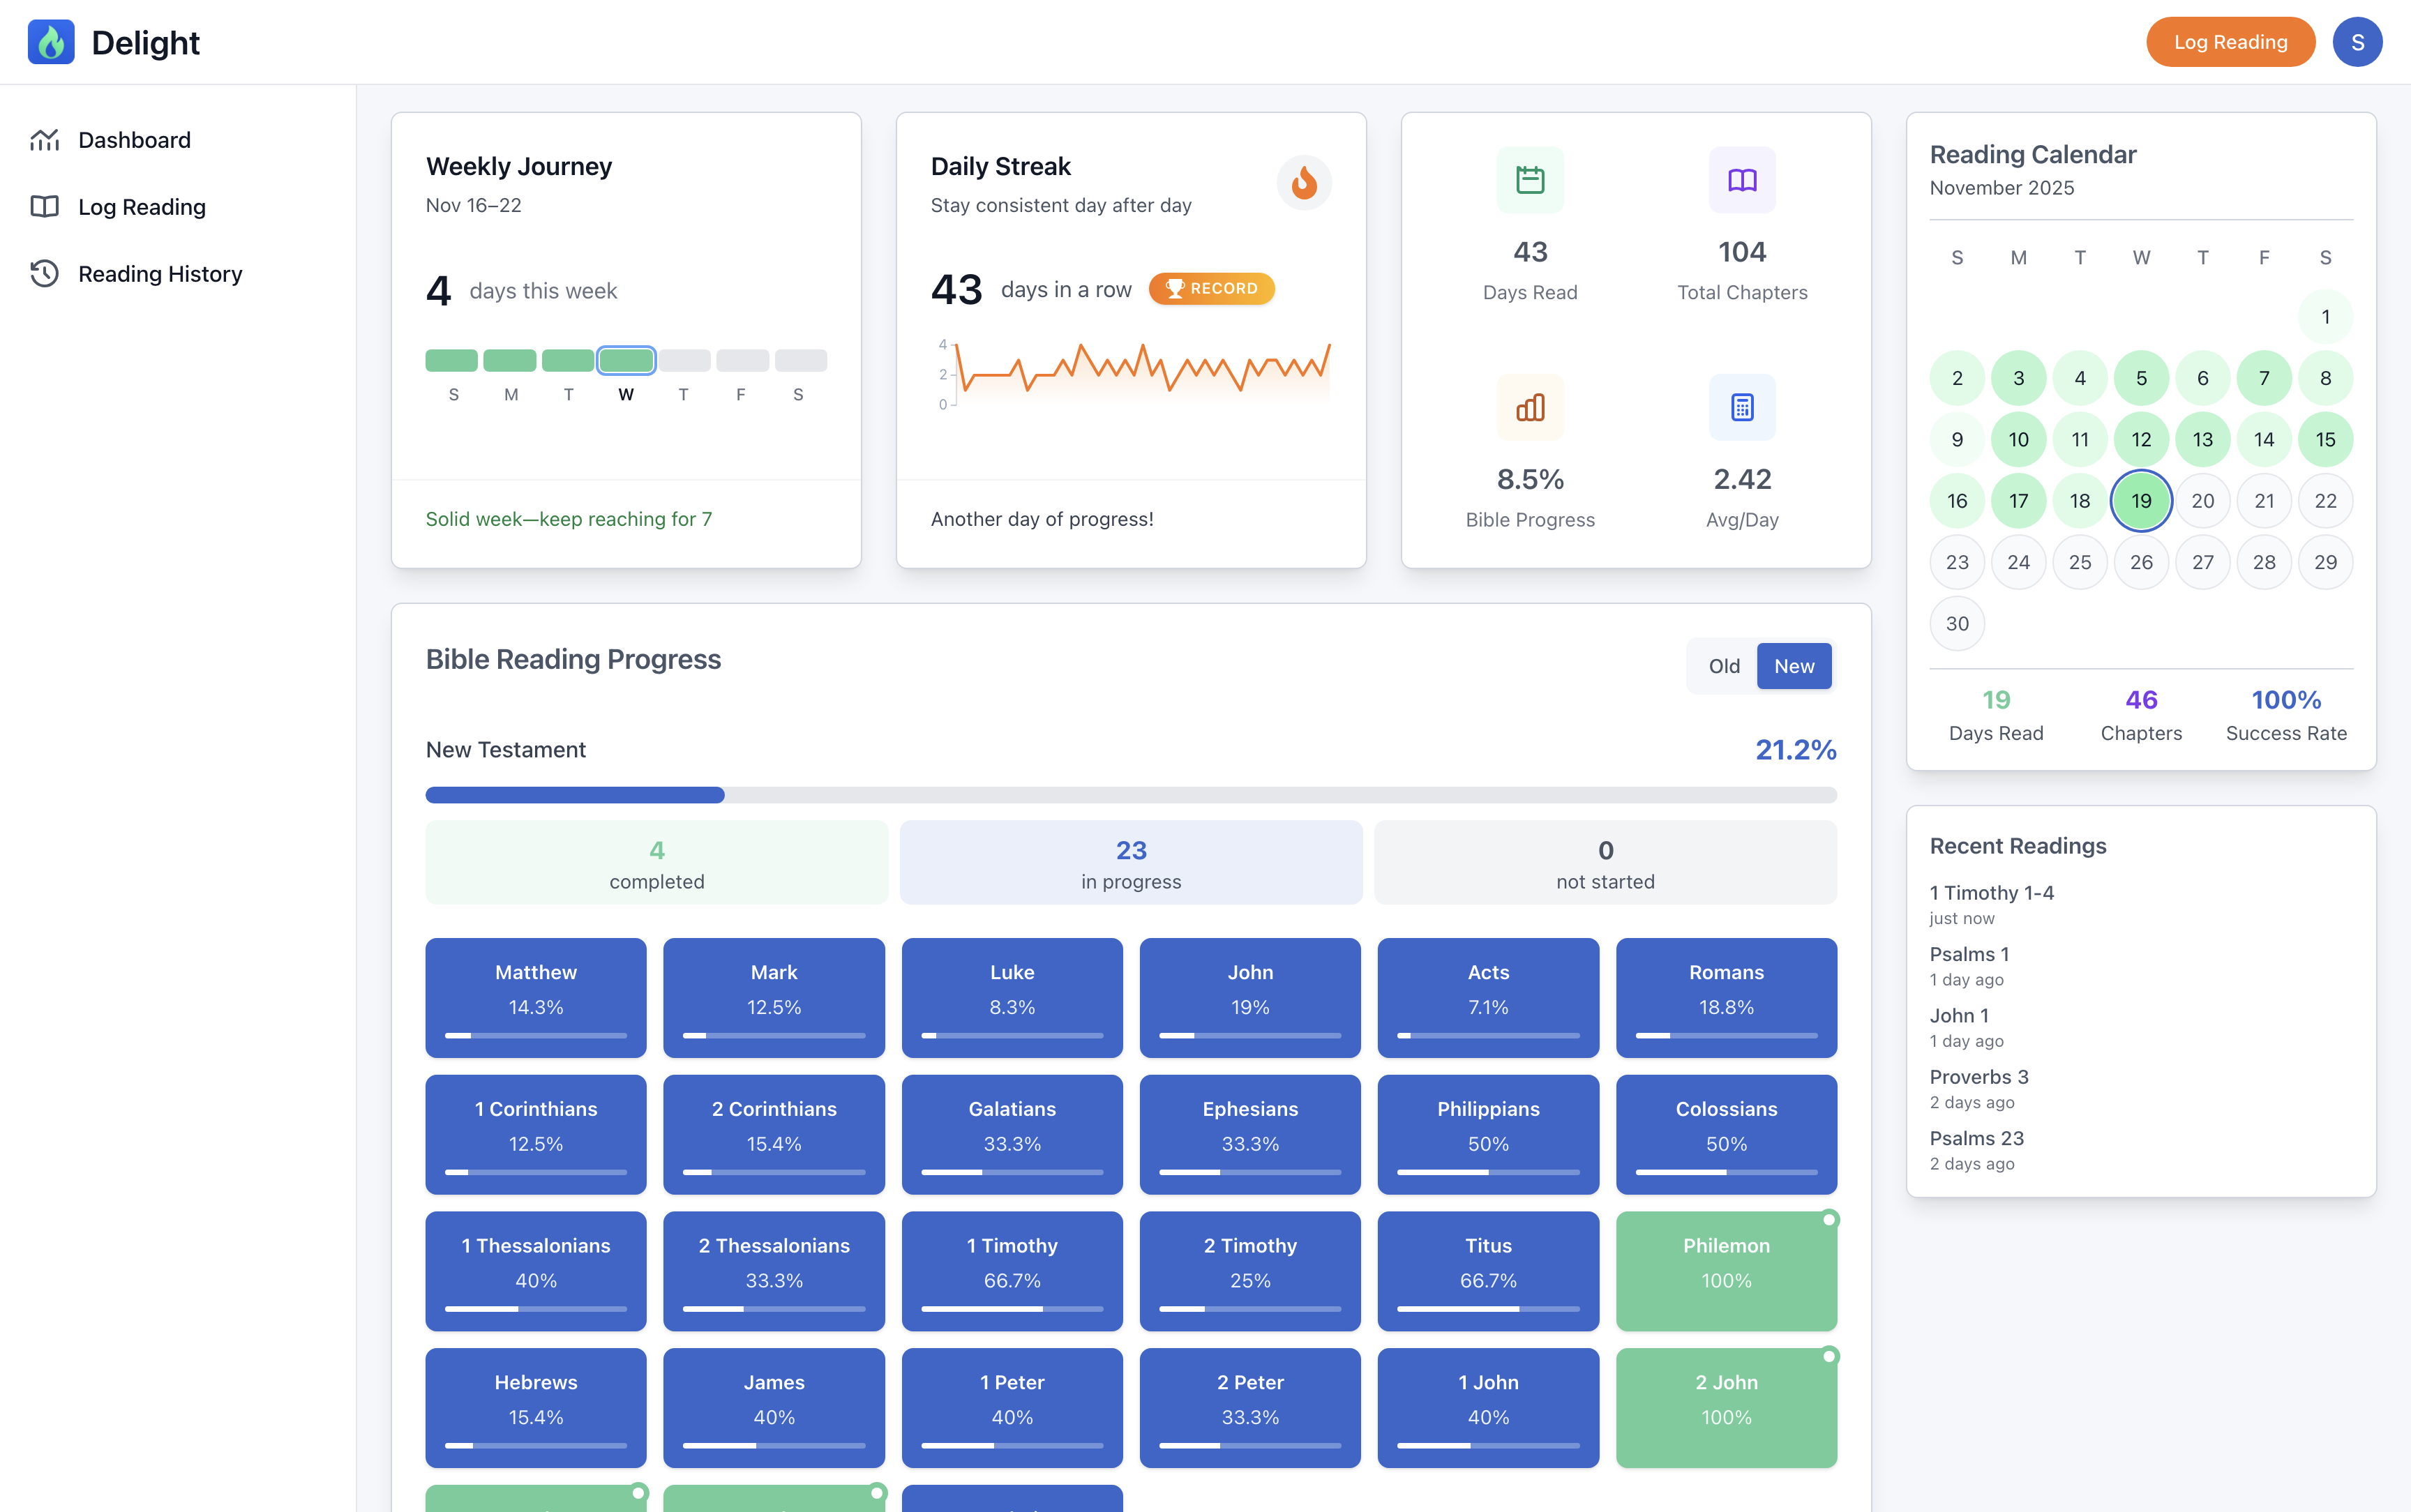Select November 25 on the Reading Calendar
This screenshot has width=2411, height=1512.
(2080, 561)
